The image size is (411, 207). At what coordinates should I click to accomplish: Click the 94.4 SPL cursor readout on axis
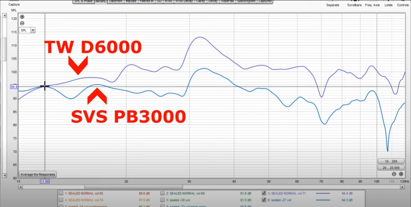coord(14,86)
